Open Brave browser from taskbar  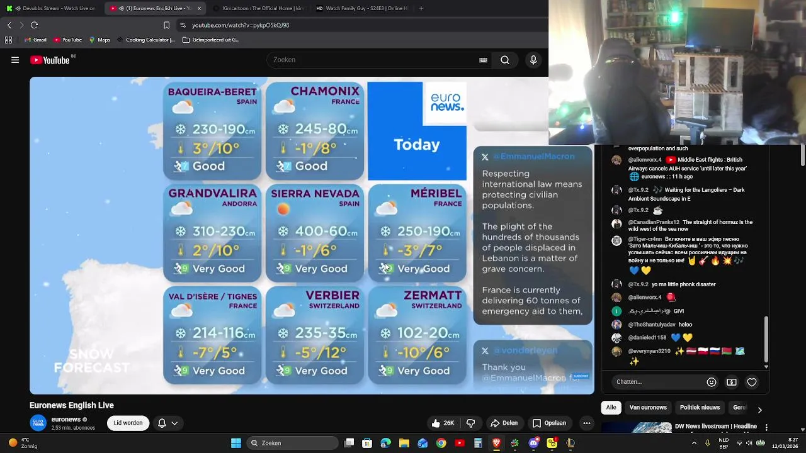coord(497,443)
